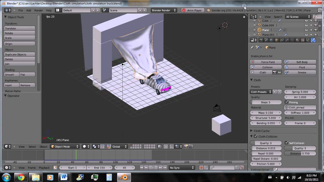324x182 pixels.
Task: Open the Blender Render engine dropdown
Action: 164,10
